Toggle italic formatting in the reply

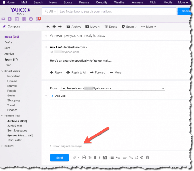click(99, 158)
